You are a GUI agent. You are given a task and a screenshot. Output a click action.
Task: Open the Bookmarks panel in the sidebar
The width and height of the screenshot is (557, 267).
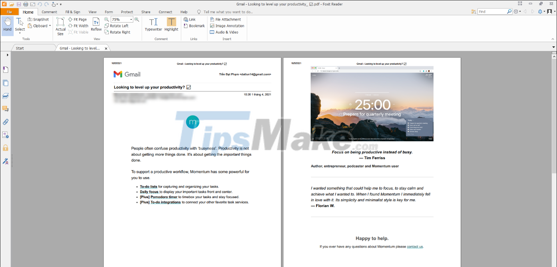tap(5, 69)
